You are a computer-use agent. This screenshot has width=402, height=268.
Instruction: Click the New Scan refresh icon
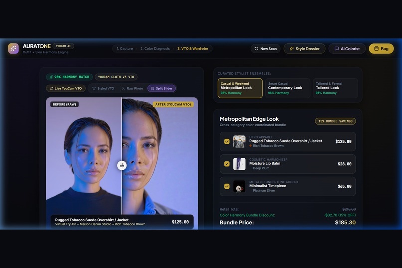[256, 49]
